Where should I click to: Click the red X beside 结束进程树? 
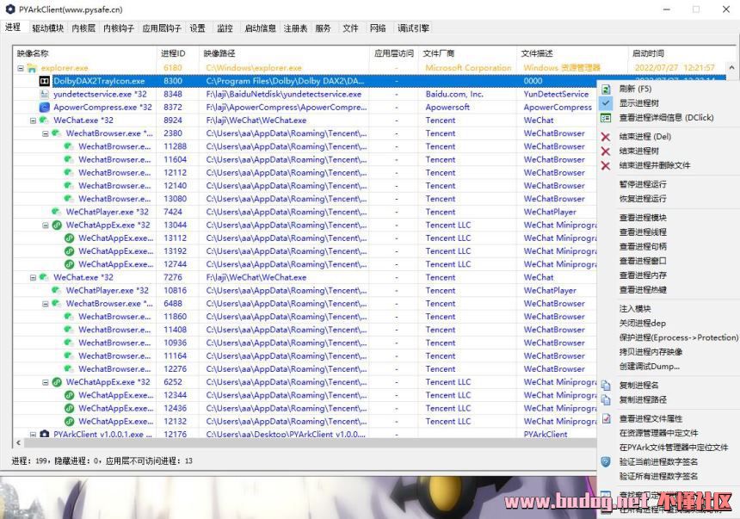(606, 151)
